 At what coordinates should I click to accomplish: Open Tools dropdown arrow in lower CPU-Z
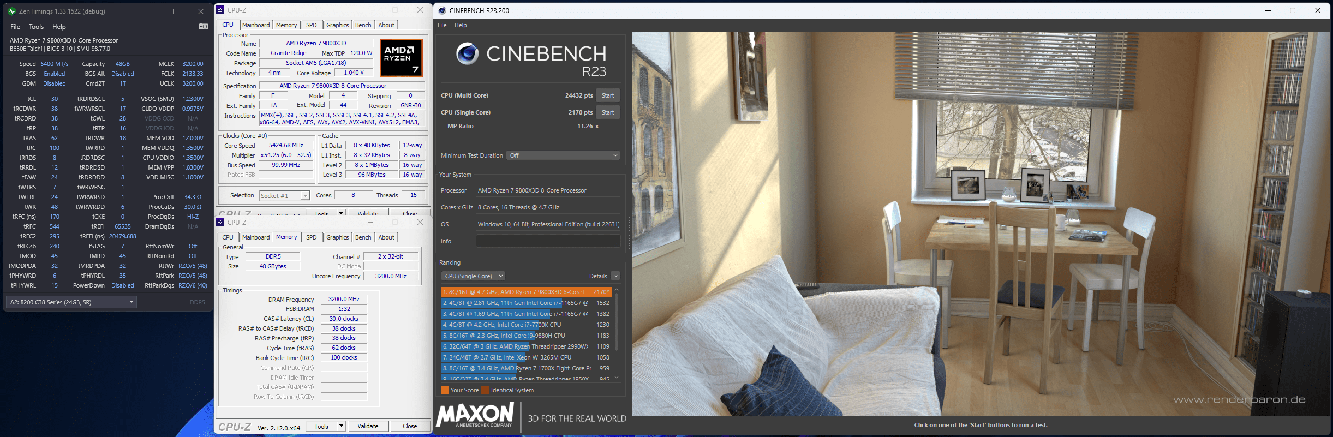tap(342, 426)
